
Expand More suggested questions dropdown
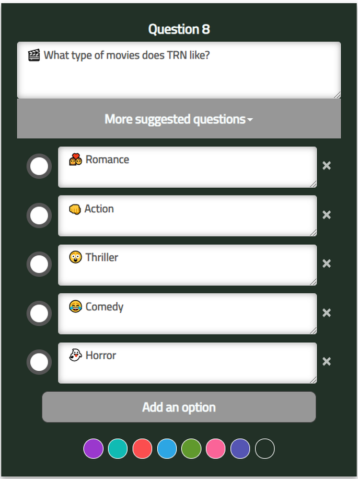pyautogui.click(x=179, y=119)
